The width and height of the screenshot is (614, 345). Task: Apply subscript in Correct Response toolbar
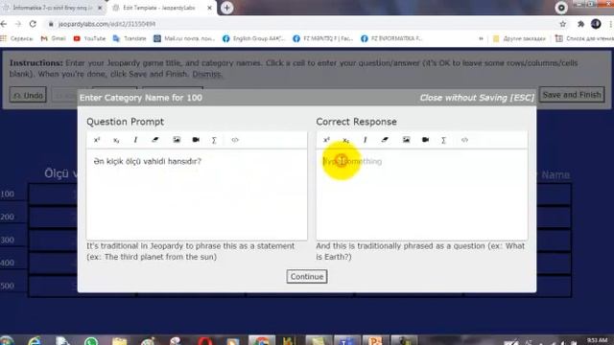pos(345,140)
